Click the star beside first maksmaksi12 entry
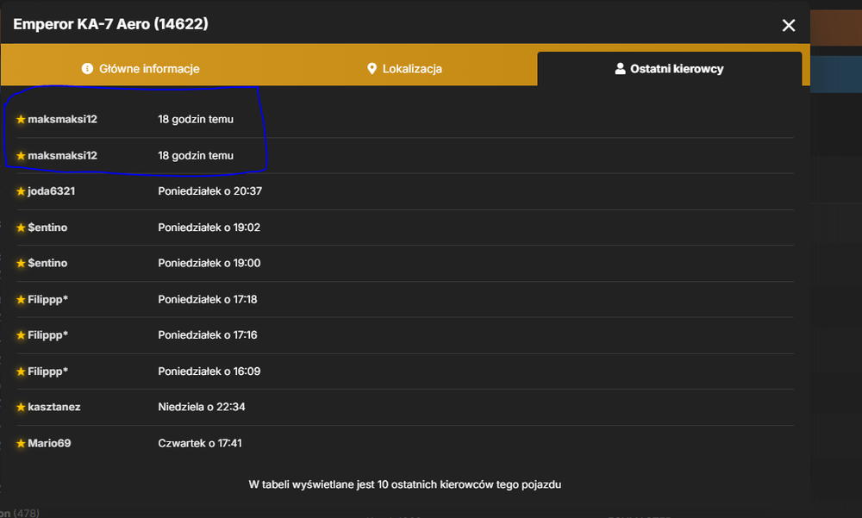862x518 pixels. (x=21, y=119)
